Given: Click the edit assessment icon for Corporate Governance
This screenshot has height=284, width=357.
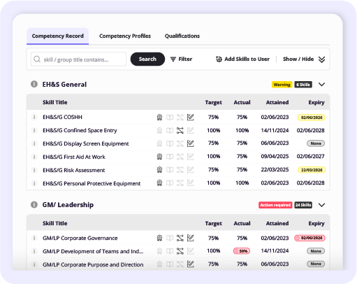Looking at the screenshot, I should [191, 238].
